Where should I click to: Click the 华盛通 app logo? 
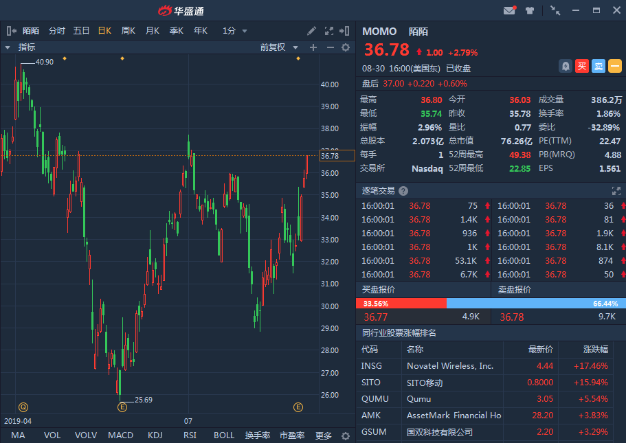pos(181,11)
